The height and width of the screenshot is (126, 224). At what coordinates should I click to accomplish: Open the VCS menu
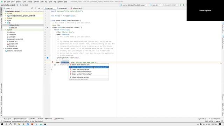click(55, 2)
